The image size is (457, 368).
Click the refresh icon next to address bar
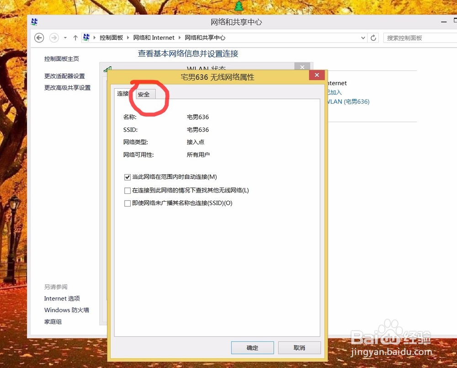[373, 37]
